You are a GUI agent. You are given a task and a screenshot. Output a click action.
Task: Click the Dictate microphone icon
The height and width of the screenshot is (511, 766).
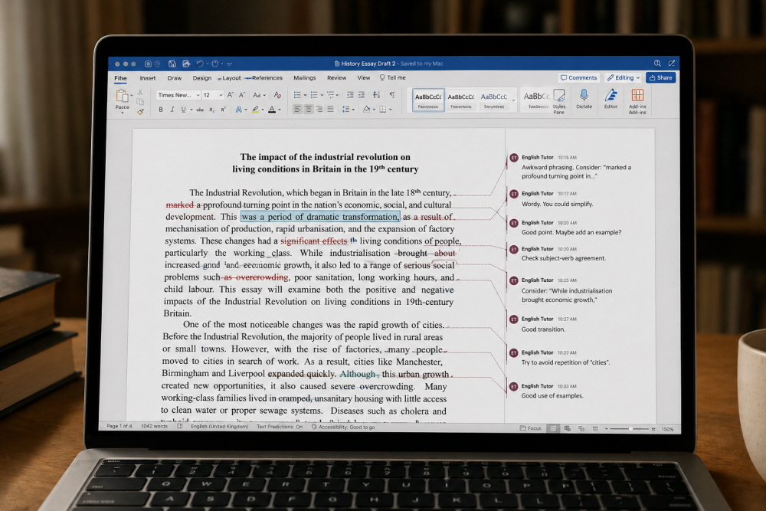584,96
